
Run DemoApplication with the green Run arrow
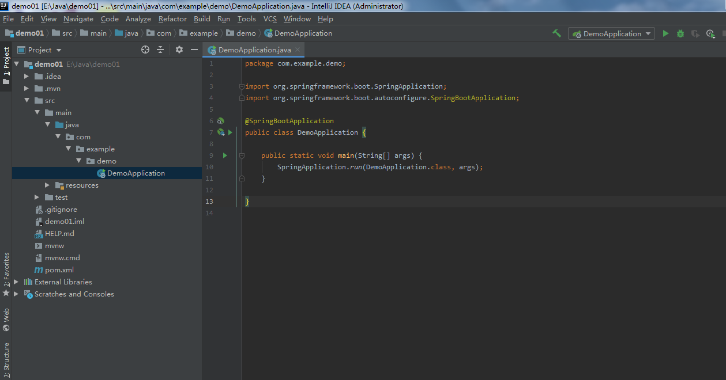pyautogui.click(x=665, y=33)
